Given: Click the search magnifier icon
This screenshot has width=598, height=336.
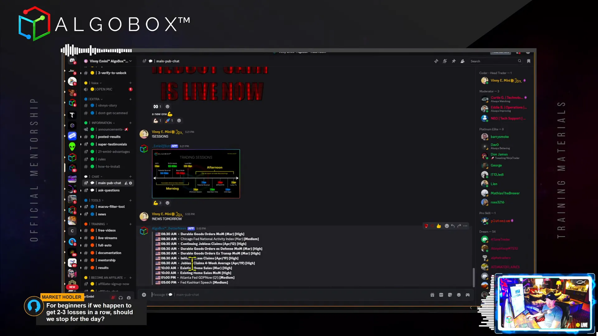Looking at the screenshot, I should pyautogui.click(x=520, y=61).
